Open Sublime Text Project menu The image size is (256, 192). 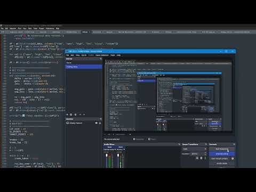point(42,28)
